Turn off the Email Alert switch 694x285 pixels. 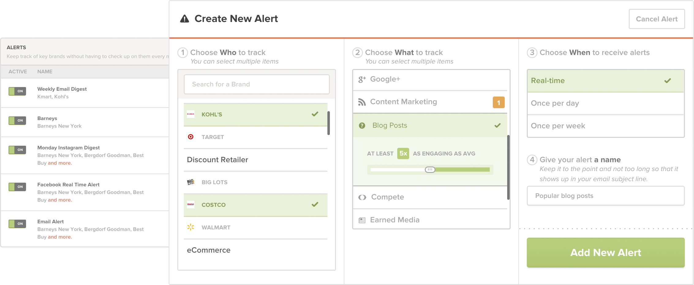click(x=17, y=224)
